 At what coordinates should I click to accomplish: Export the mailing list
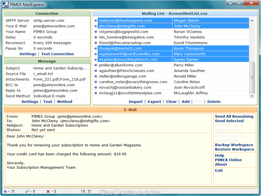click(x=154, y=102)
